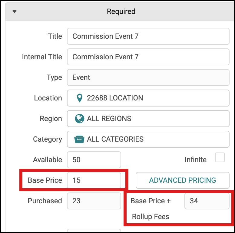Select the Type field showing Event

click(x=148, y=77)
